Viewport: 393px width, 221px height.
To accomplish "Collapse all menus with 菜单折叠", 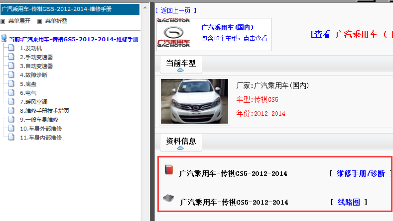I will 56,21.
